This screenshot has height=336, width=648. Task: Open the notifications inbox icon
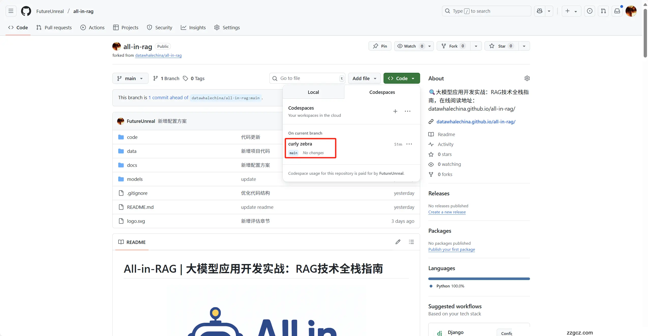617,11
